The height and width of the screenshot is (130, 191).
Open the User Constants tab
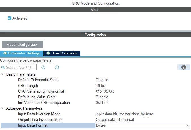(62, 53)
